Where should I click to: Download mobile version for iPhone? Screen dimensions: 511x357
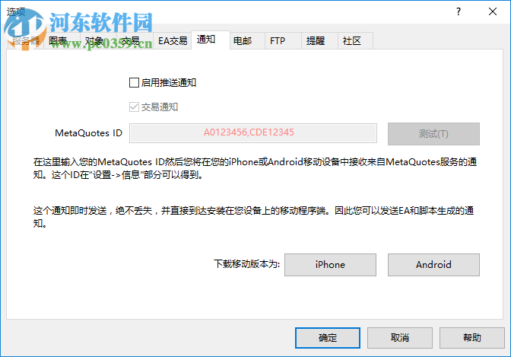click(330, 265)
